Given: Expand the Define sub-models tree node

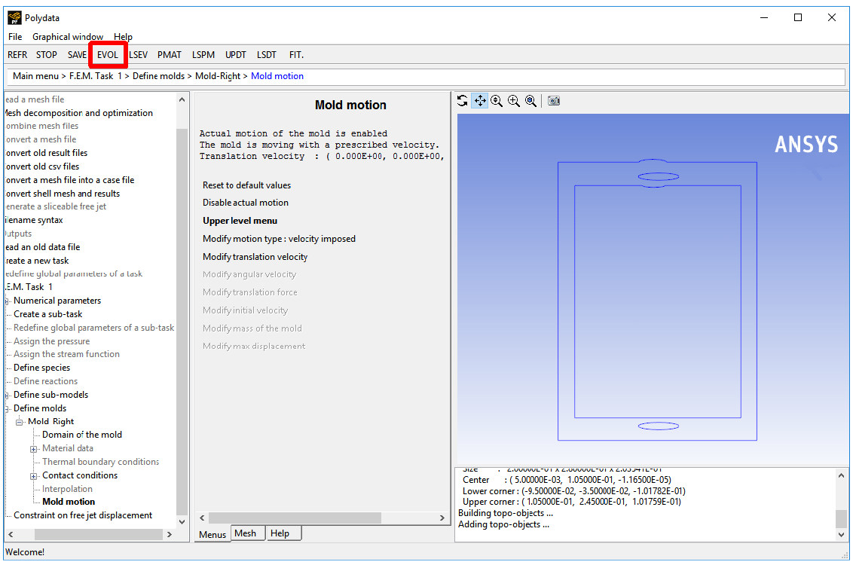Looking at the screenshot, I should click(x=7, y=395).
